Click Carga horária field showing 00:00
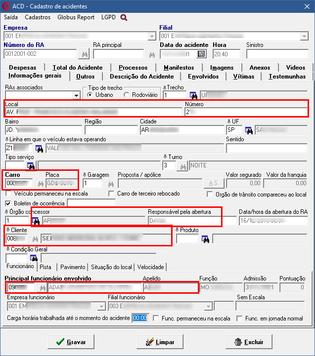The image size is (315, 356). click(140, 318)
